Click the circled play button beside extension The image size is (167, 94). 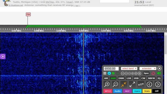point(159,68)
